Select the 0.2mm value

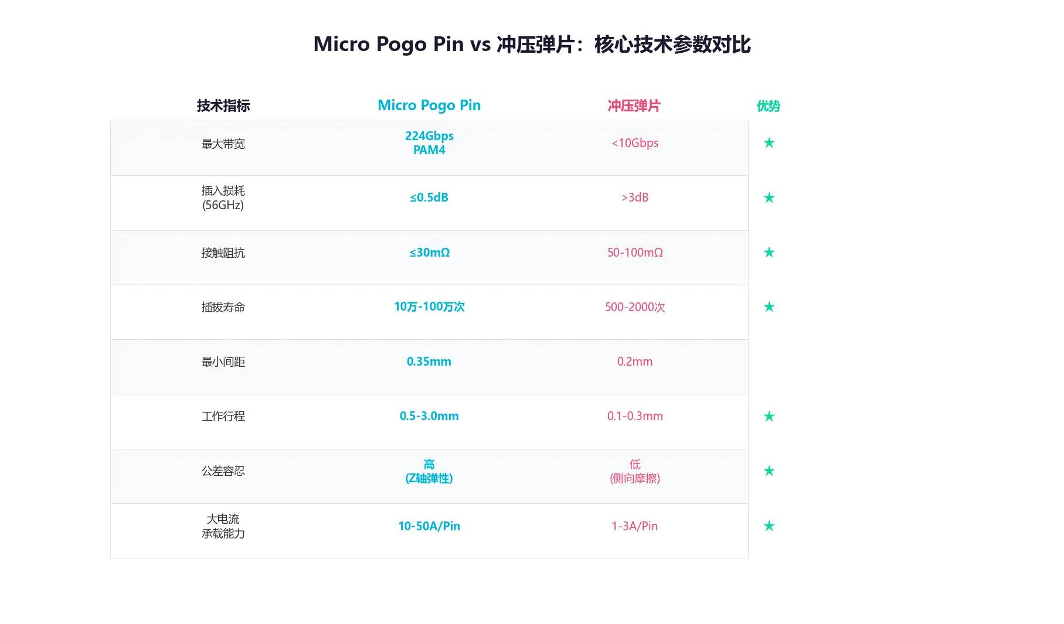click(x=635, y=362)
